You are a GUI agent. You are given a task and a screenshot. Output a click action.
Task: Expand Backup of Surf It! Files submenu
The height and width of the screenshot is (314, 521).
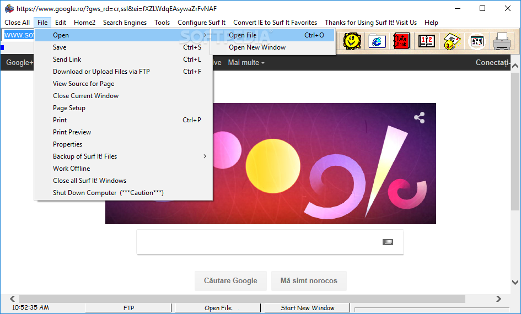[x=123, y=156]
